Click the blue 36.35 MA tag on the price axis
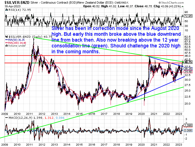Image resolution: width=195 pixels, height=147 pixels. (x=188, y=69)
